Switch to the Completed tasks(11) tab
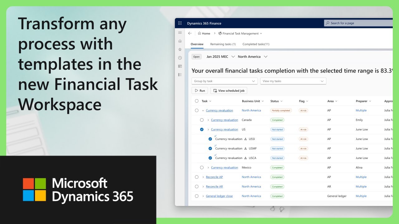This screenshot has width=399, height=224. click(x=256, y=44)
